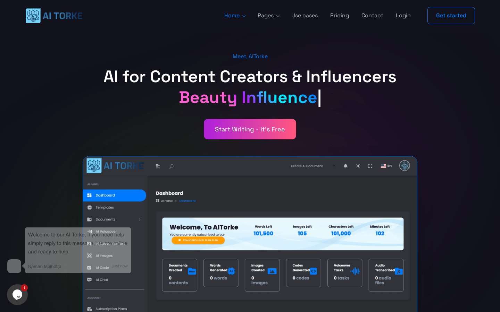Image resolution: width=500 pixels, height=312 pixels.
Task: Click the Codes Generated code icon
Action: point(314,271)
